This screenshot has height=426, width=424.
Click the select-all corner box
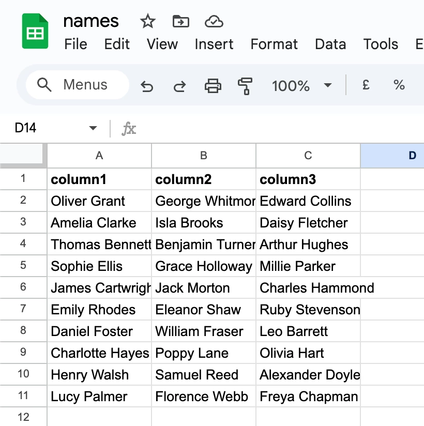tap(23, 156)
